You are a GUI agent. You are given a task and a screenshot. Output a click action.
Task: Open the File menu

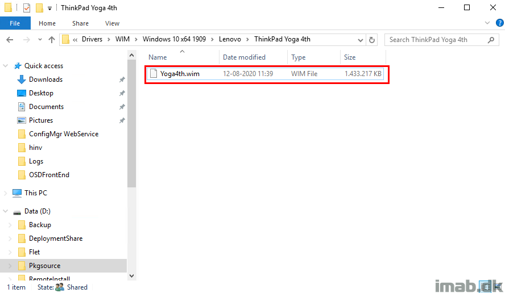pyautogui.click(x=15, y=23)
